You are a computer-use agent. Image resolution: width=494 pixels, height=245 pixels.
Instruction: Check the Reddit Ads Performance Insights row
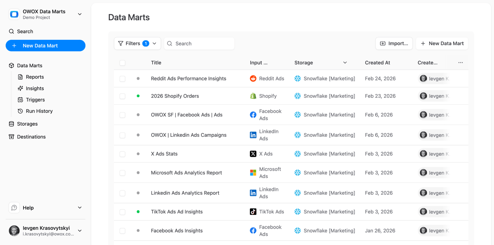(x=123, y=79)
